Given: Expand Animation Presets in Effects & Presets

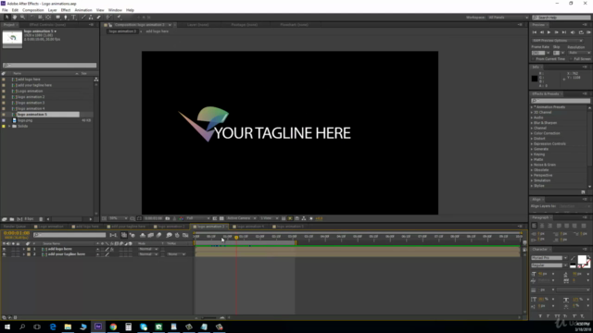Looking at the screenshot, I should pos(532,107).
